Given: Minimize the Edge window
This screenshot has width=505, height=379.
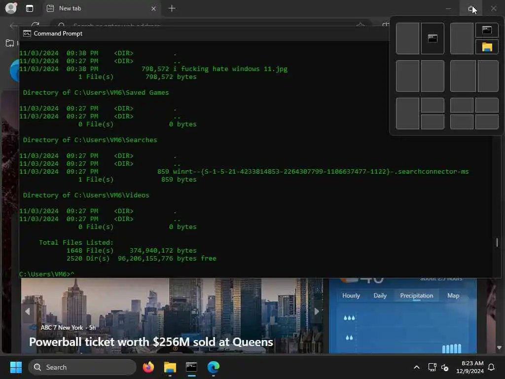Looking at the screenshot, I should click(x=448, y=8).
